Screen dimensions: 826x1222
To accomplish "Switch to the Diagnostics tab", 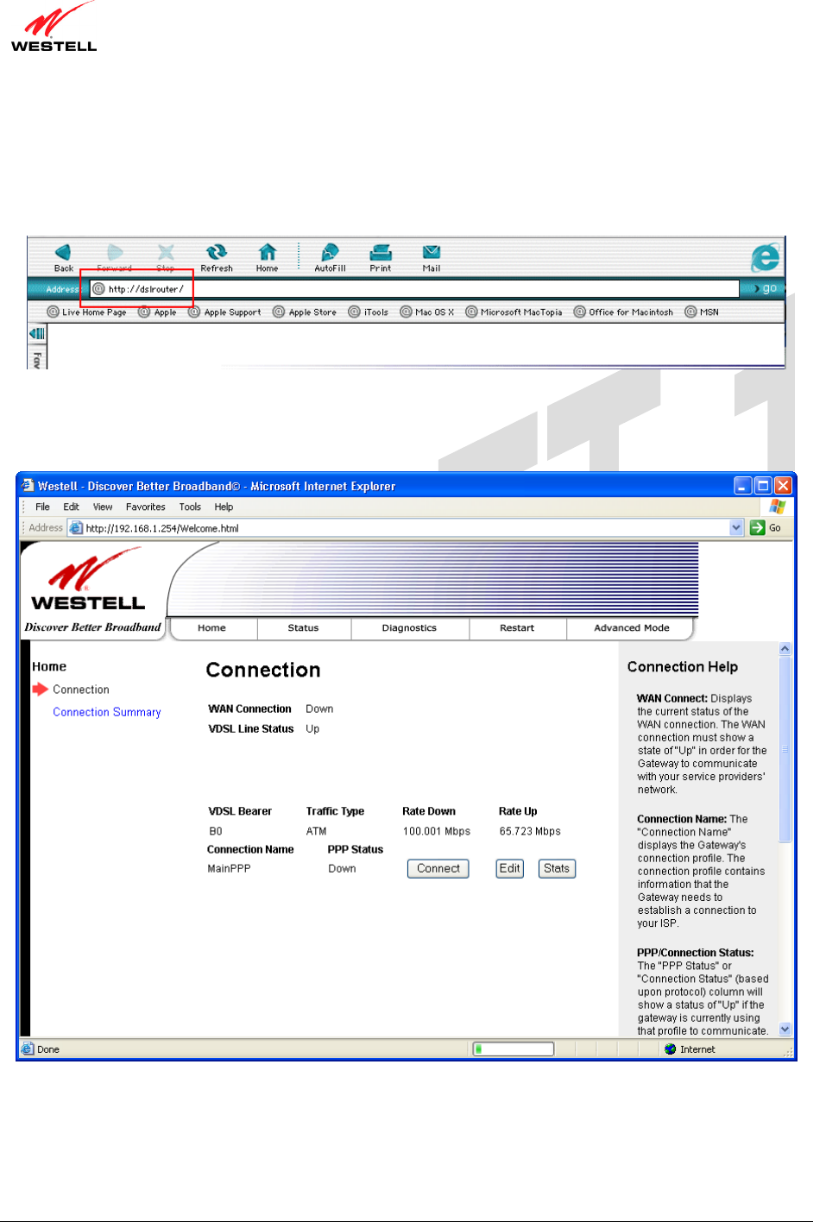I will tap(409, 628).
